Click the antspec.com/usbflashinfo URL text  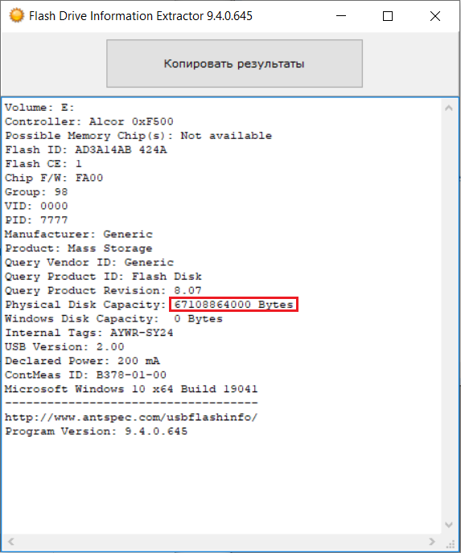(131, 418)
